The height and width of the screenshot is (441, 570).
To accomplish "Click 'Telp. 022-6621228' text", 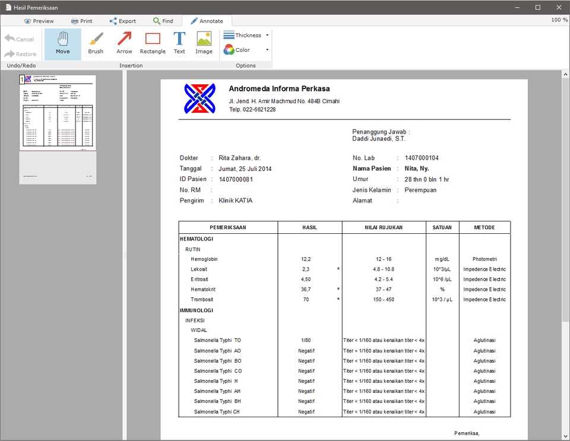I will (252, 109).
